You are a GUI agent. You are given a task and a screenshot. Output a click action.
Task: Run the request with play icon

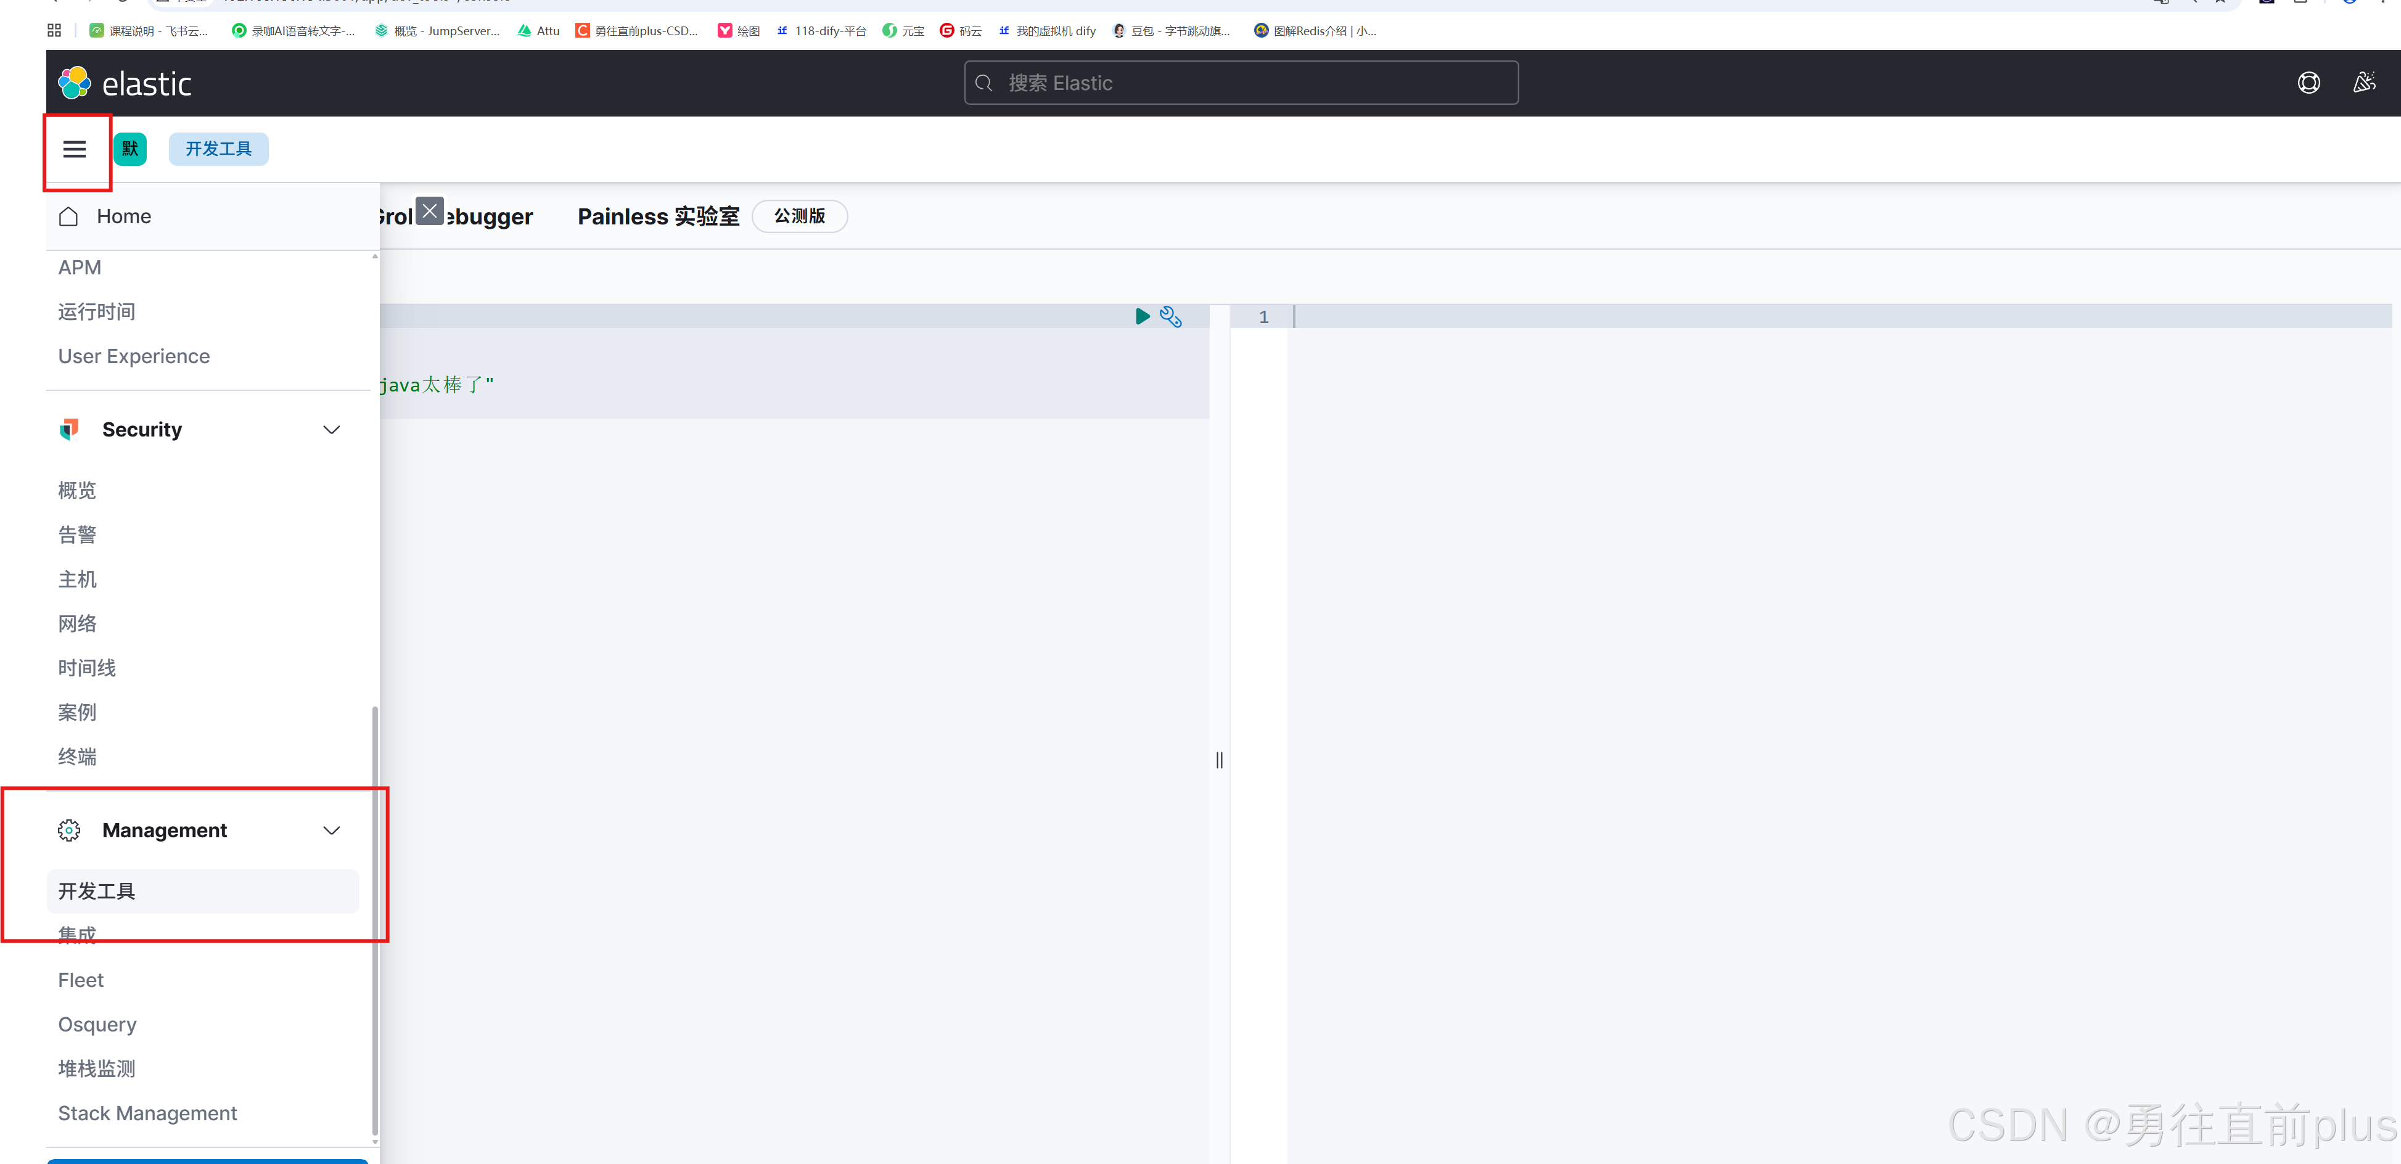point(1142,317)
